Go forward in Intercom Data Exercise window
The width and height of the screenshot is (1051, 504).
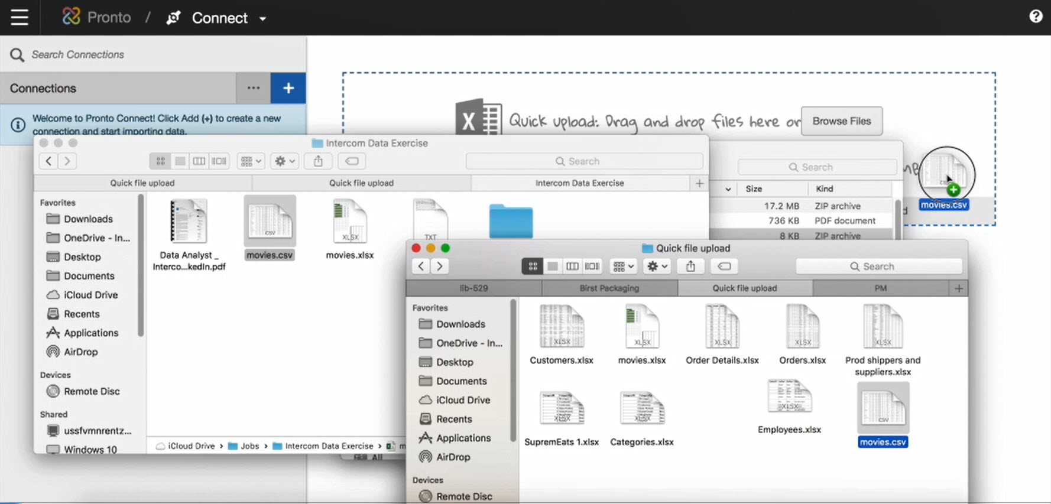(67, 161)
